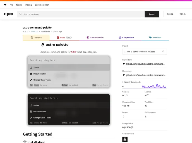Open the 0 Dependencies tab
The height and width of the screenshot is (143, 192).
[x=95, y=37]
